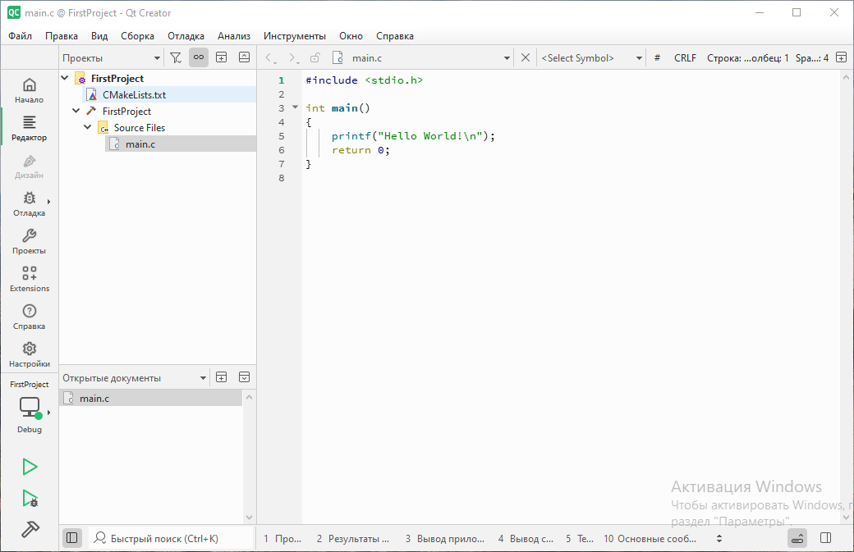The height and width of the screenshot is (552, 854).
Task: Close the Projects side panel
Action: click(x=245, y=57)
